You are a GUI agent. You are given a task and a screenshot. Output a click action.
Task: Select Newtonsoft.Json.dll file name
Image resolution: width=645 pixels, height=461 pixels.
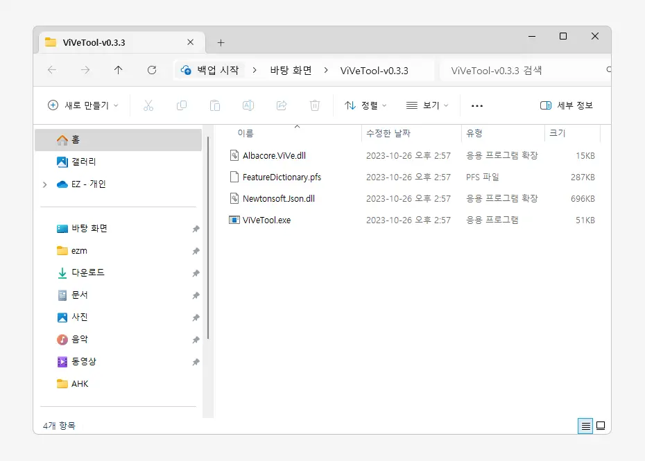tap(279, 199)
